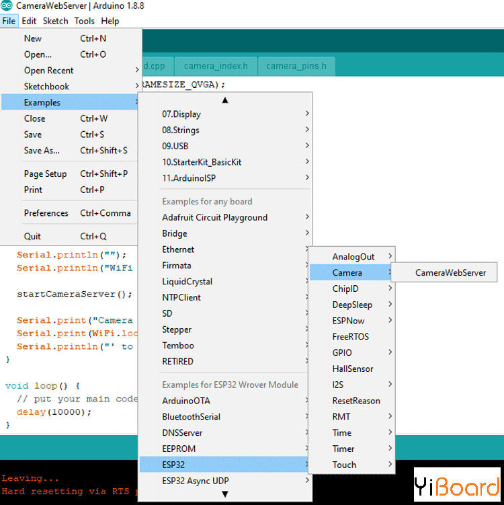
Task: Expand the ChipID submenu
Action: (x=351, y=288)
